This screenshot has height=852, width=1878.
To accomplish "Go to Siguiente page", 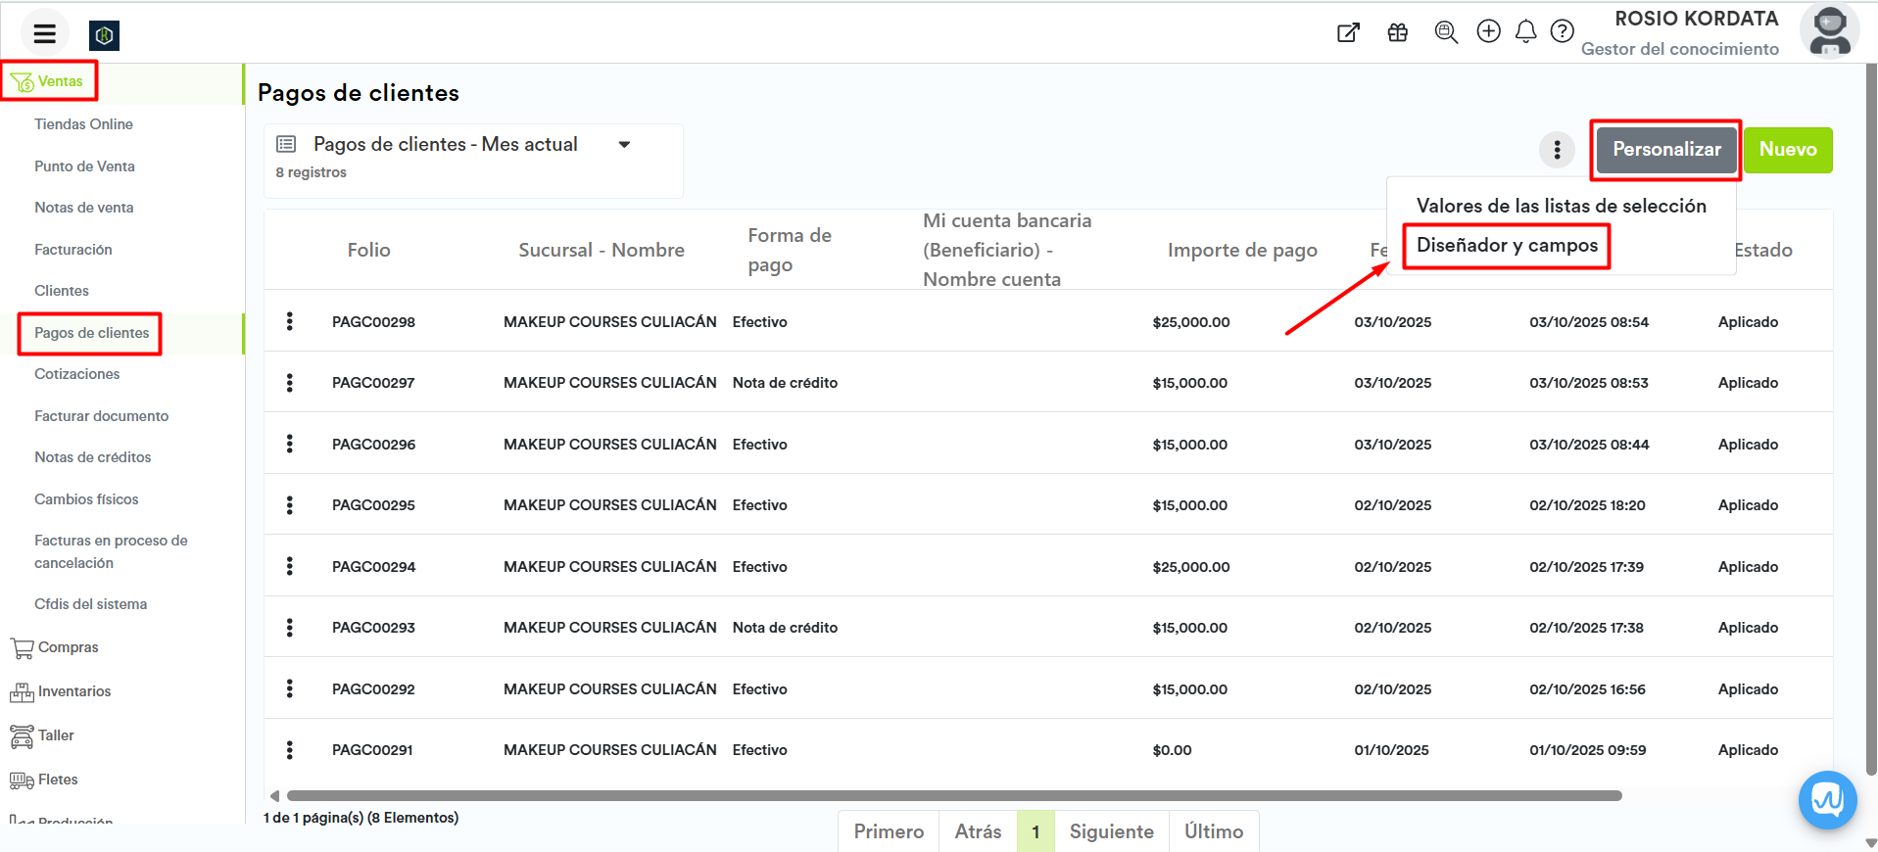I will point(1111,831).
